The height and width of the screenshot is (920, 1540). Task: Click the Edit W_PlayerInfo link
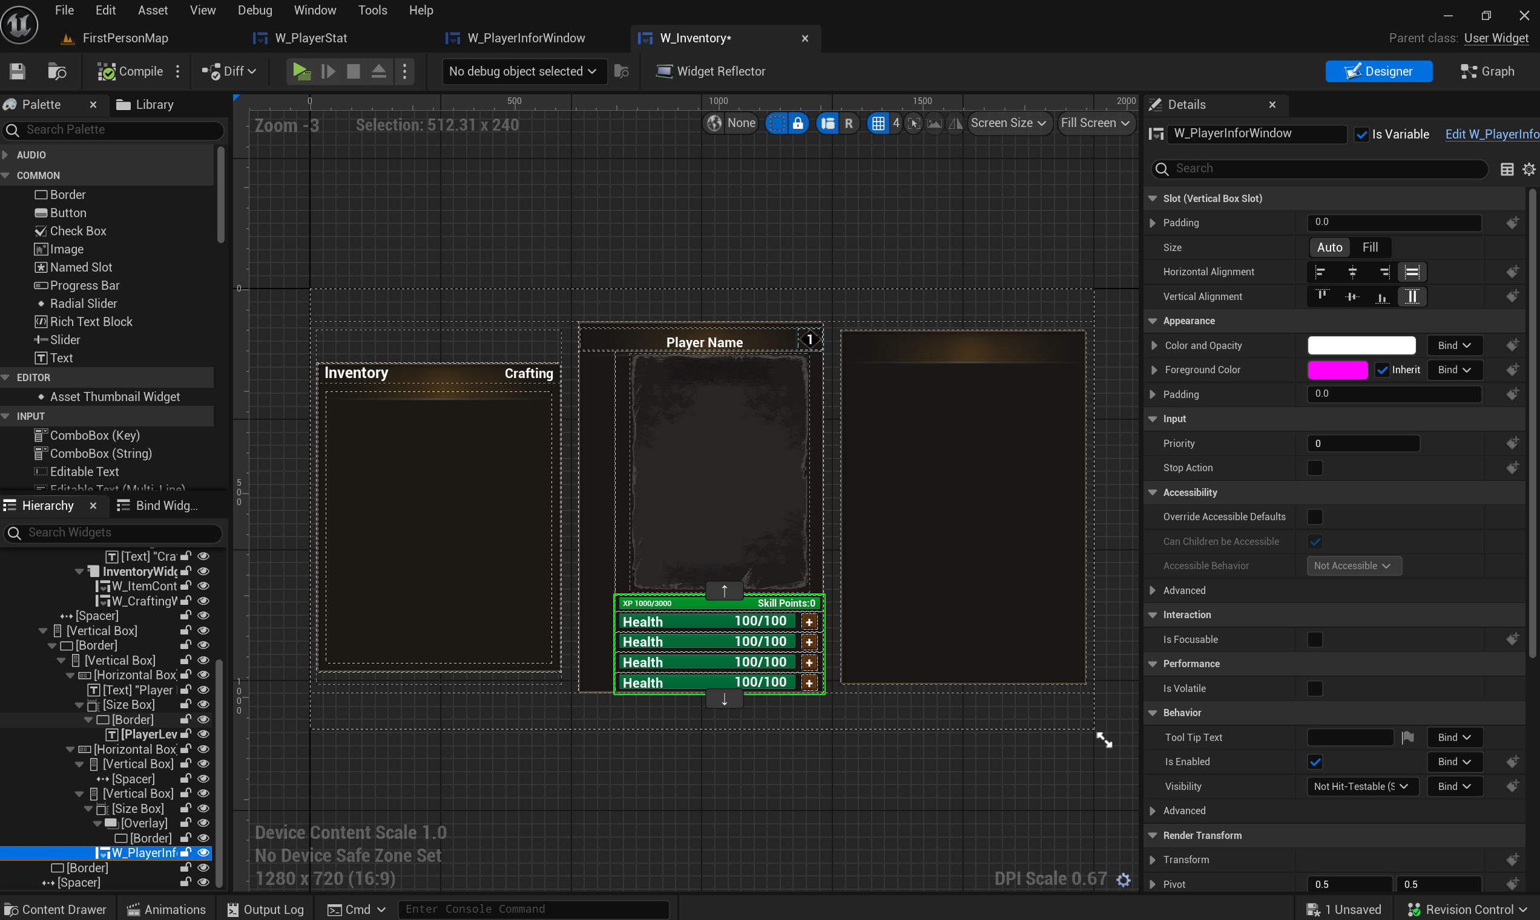1491,134
